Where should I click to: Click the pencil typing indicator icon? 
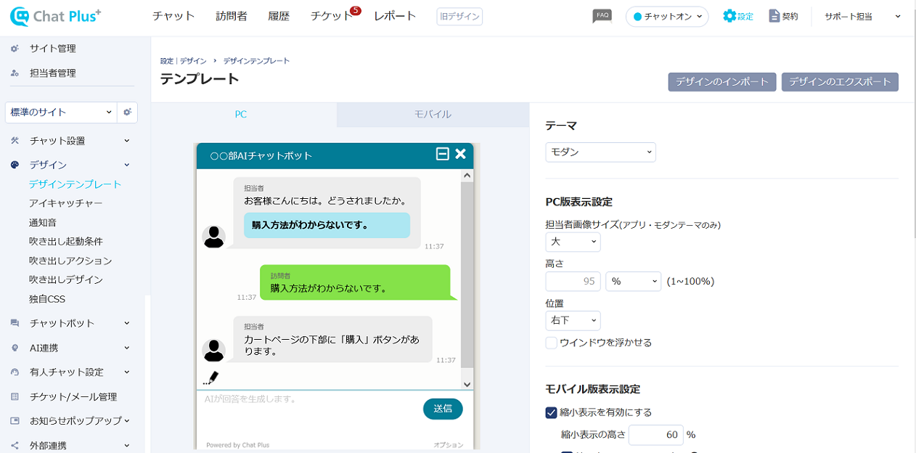[x=211, y=377]
